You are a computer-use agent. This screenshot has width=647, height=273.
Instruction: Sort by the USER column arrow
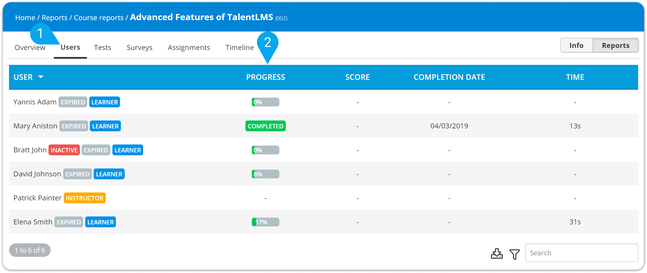point(41,77)
